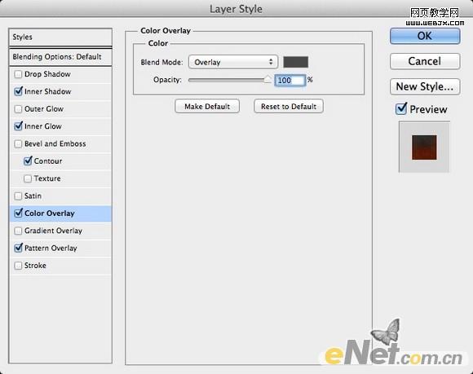The width and height of the screenshot is (473, 374).
Task: Open the Blend Mode Overlay dropdown
Action: click(233, 62)
